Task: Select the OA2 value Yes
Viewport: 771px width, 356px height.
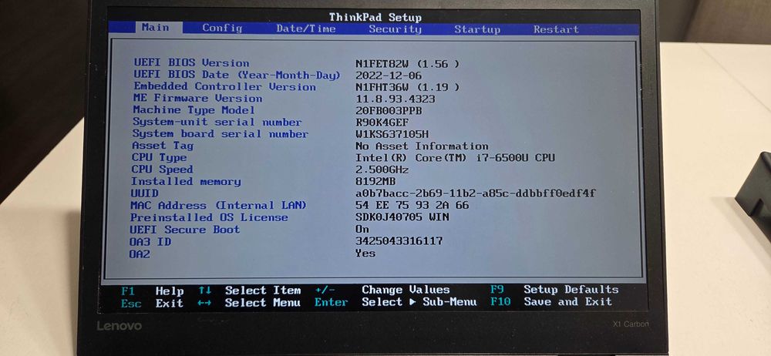Action: coord(365,254)
